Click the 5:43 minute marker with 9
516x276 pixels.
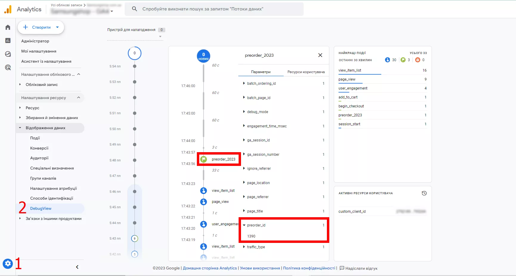tap(135, 238)
